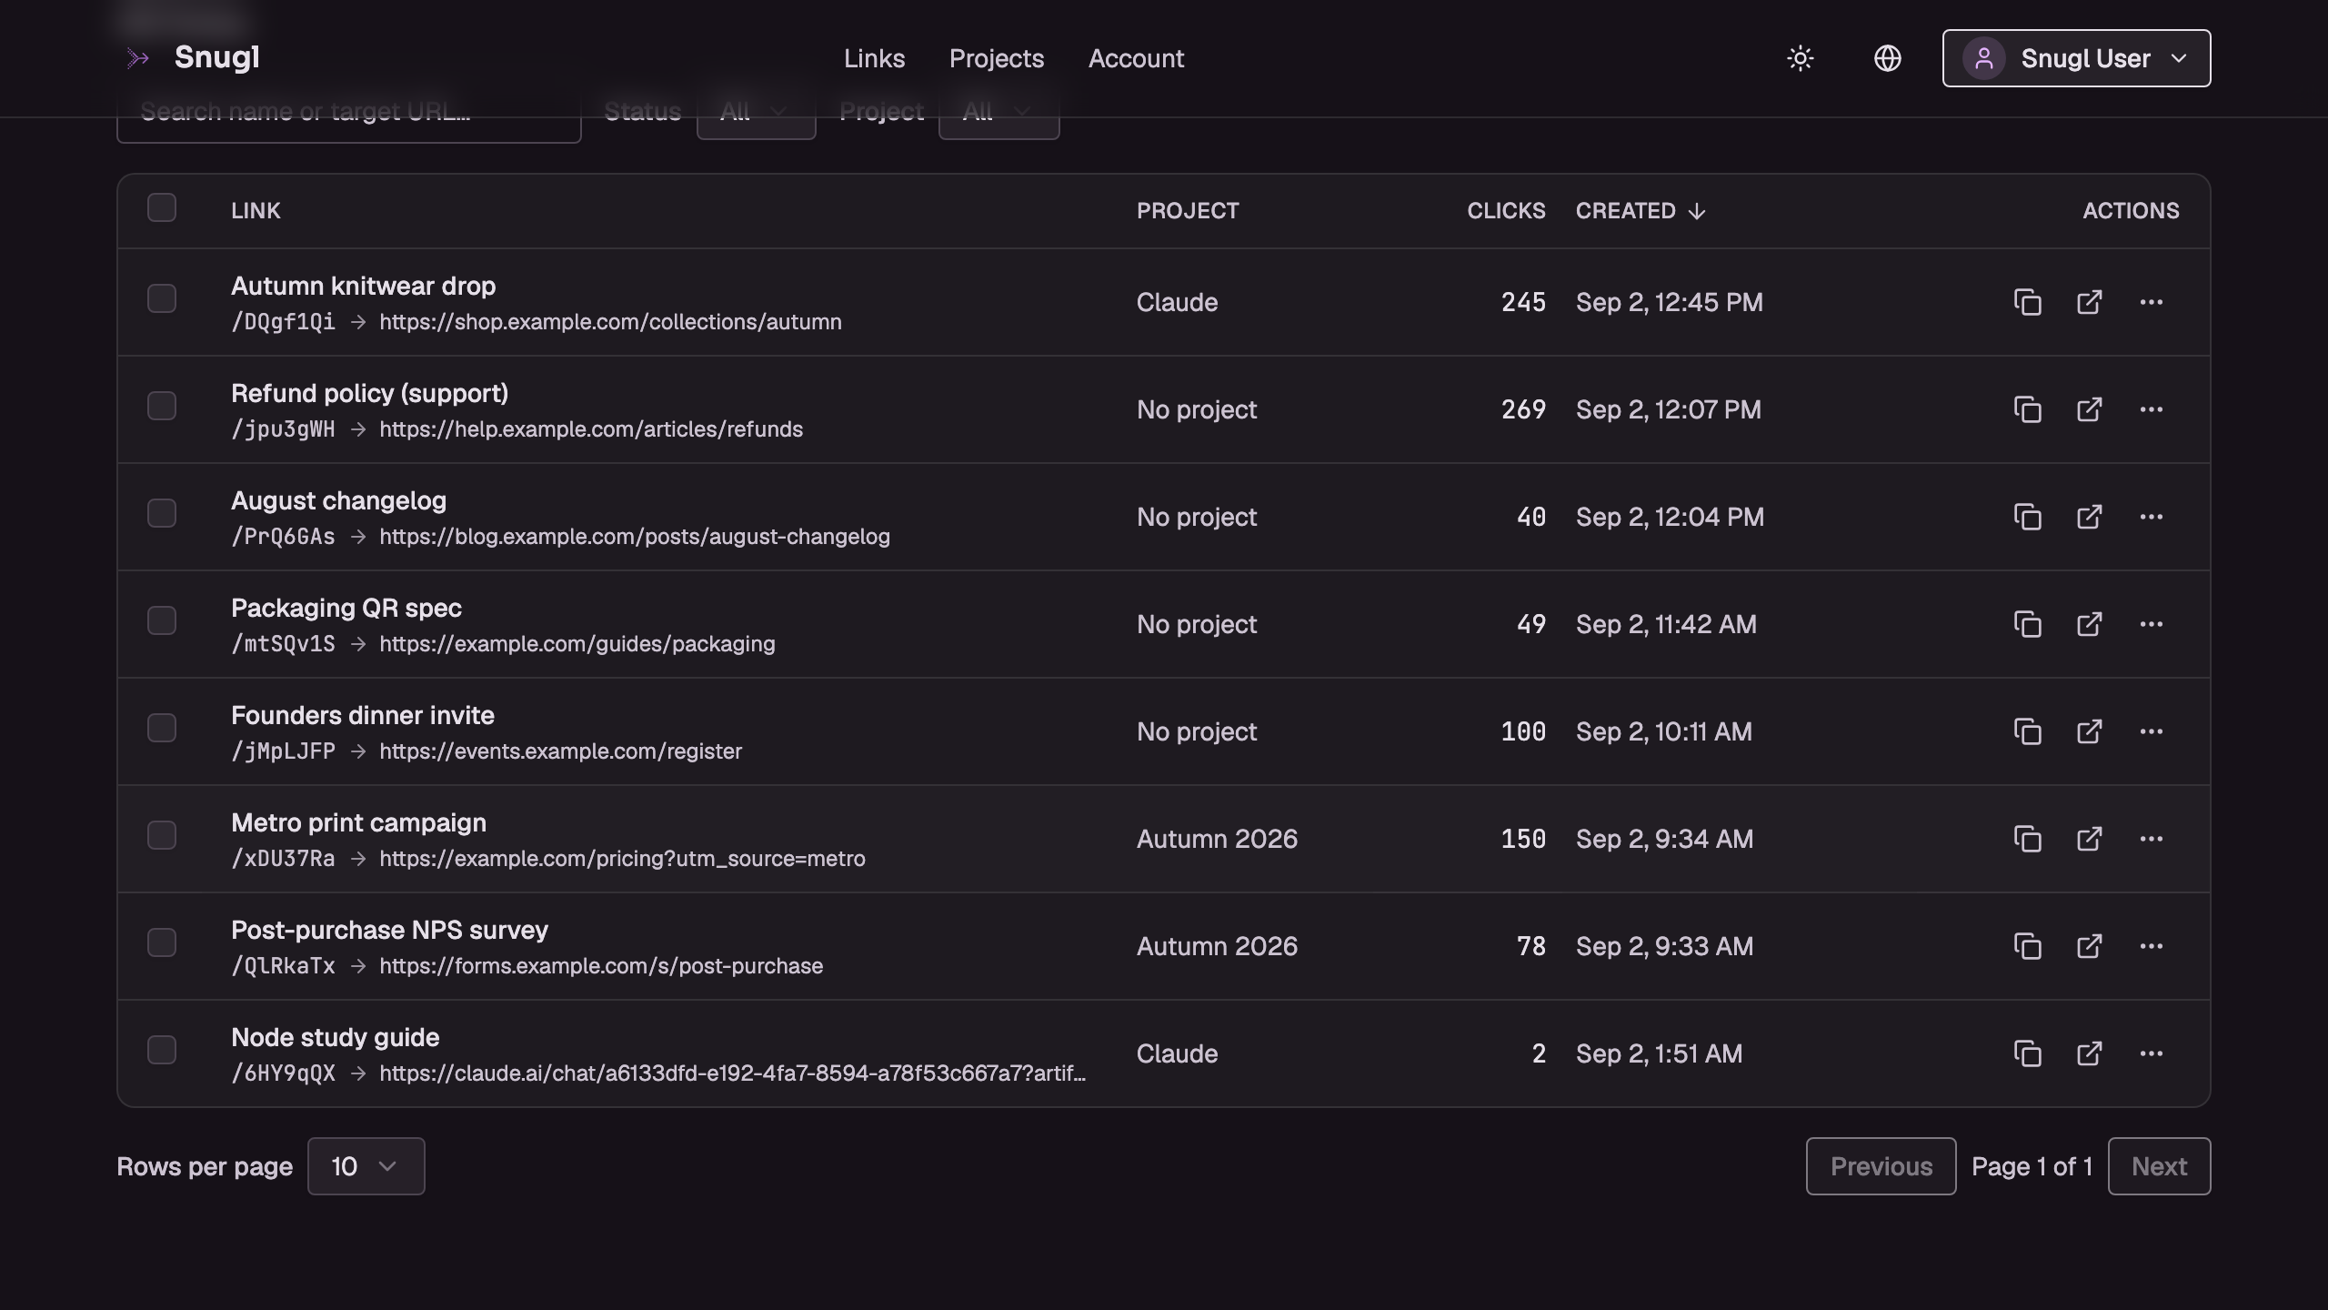Click the Next page button
This screenshot has height=1310, width=2328.
click(2159, 1166)
